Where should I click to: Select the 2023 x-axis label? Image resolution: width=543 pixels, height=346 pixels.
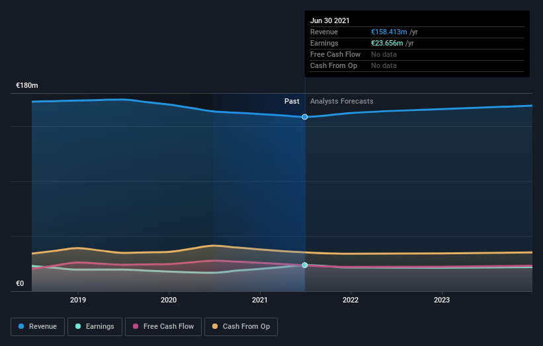click(x=442, y=300)
